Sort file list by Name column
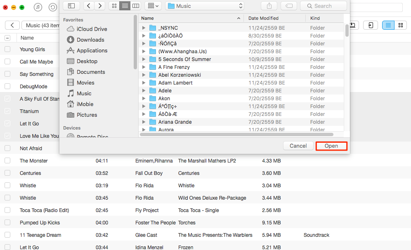 [191, 18]
